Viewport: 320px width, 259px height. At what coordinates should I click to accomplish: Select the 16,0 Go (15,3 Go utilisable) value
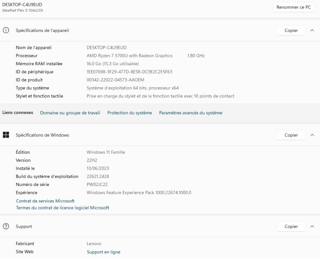[113, 63]
